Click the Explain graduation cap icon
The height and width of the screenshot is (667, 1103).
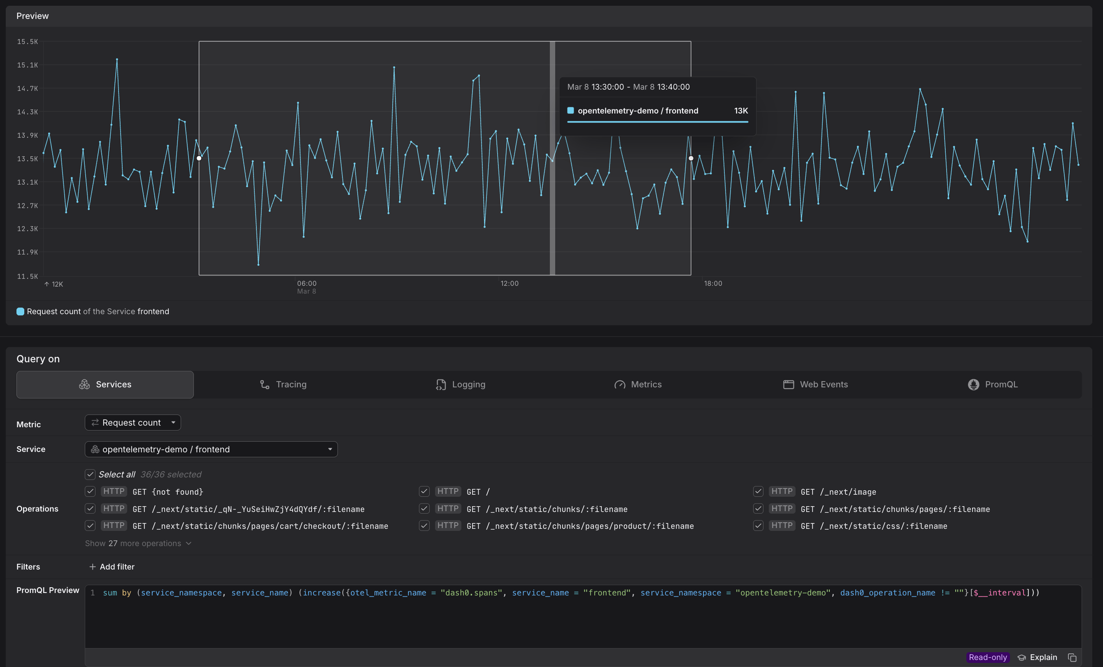[x=1022, y=657]
